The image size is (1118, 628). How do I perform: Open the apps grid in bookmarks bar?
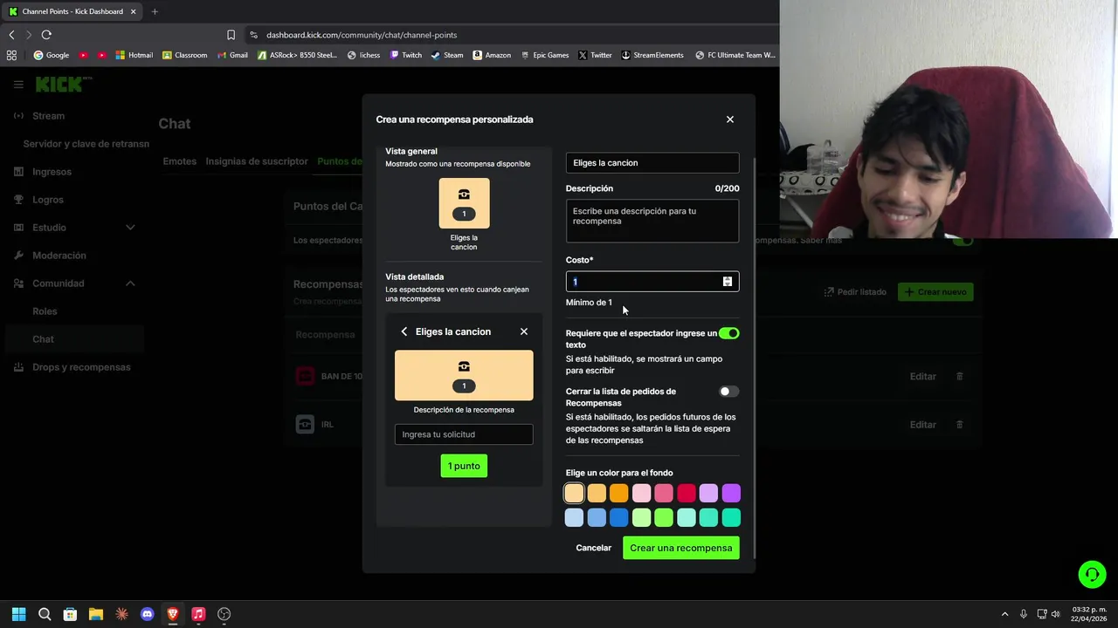(11, 55)
